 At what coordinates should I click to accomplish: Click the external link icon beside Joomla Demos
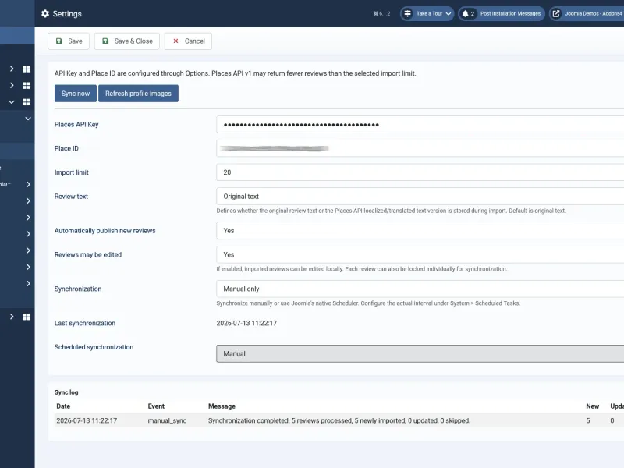(556, 13)
